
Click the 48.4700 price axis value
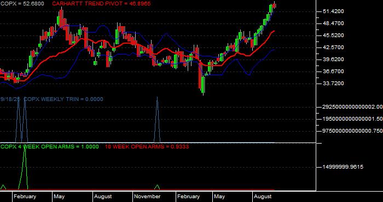(333, 23)
